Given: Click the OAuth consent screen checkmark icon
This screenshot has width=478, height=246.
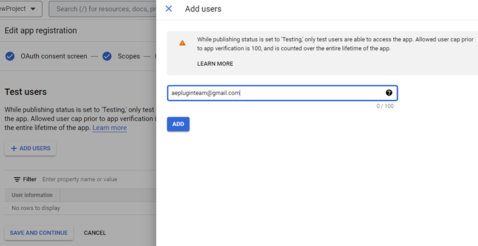Looking at the screenshot, I should tap(10, 56).
